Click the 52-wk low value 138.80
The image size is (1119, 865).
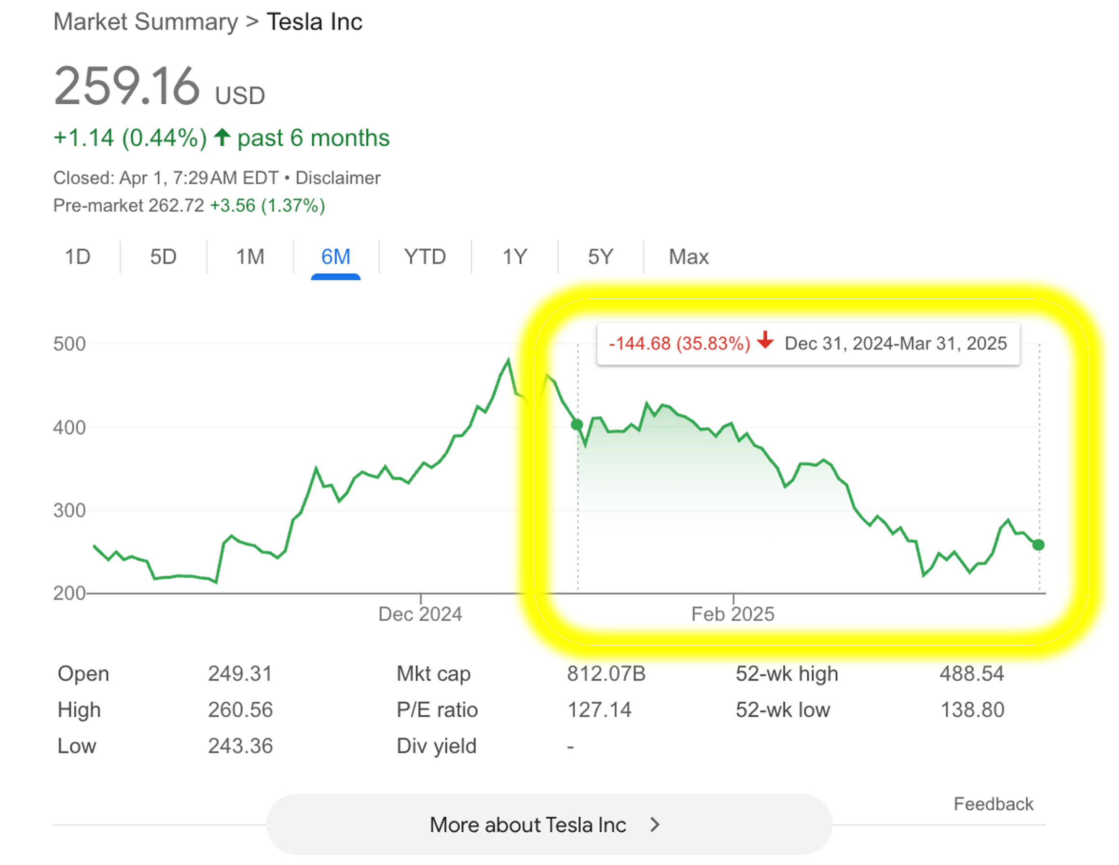tap(972, 710)
